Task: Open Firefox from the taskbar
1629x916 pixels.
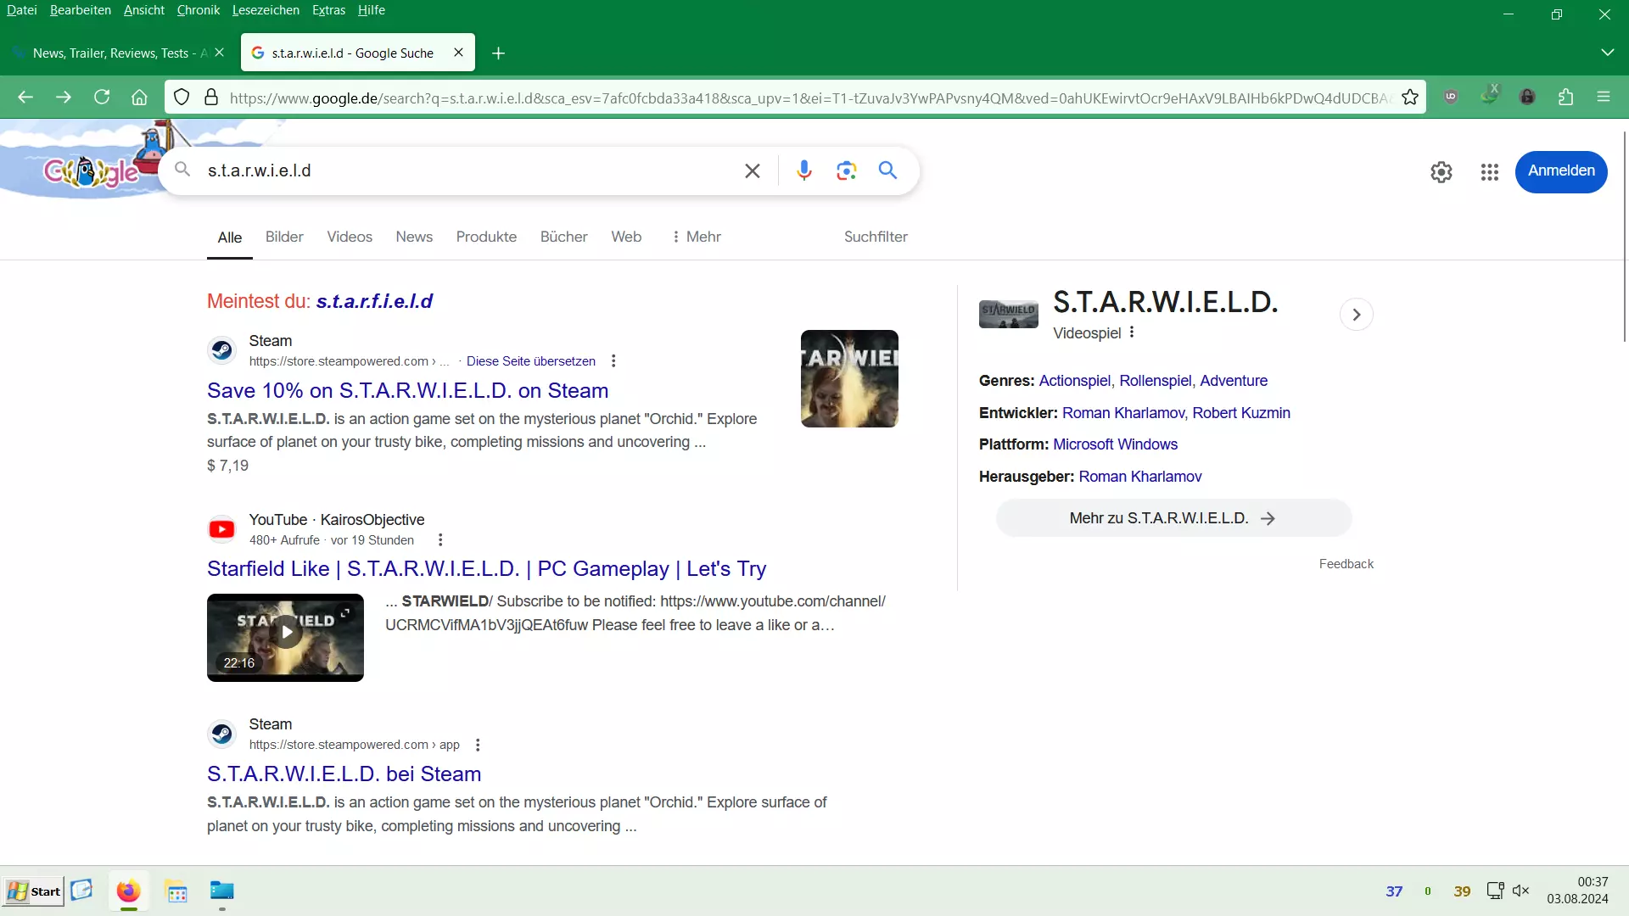Action: (128, 891)
